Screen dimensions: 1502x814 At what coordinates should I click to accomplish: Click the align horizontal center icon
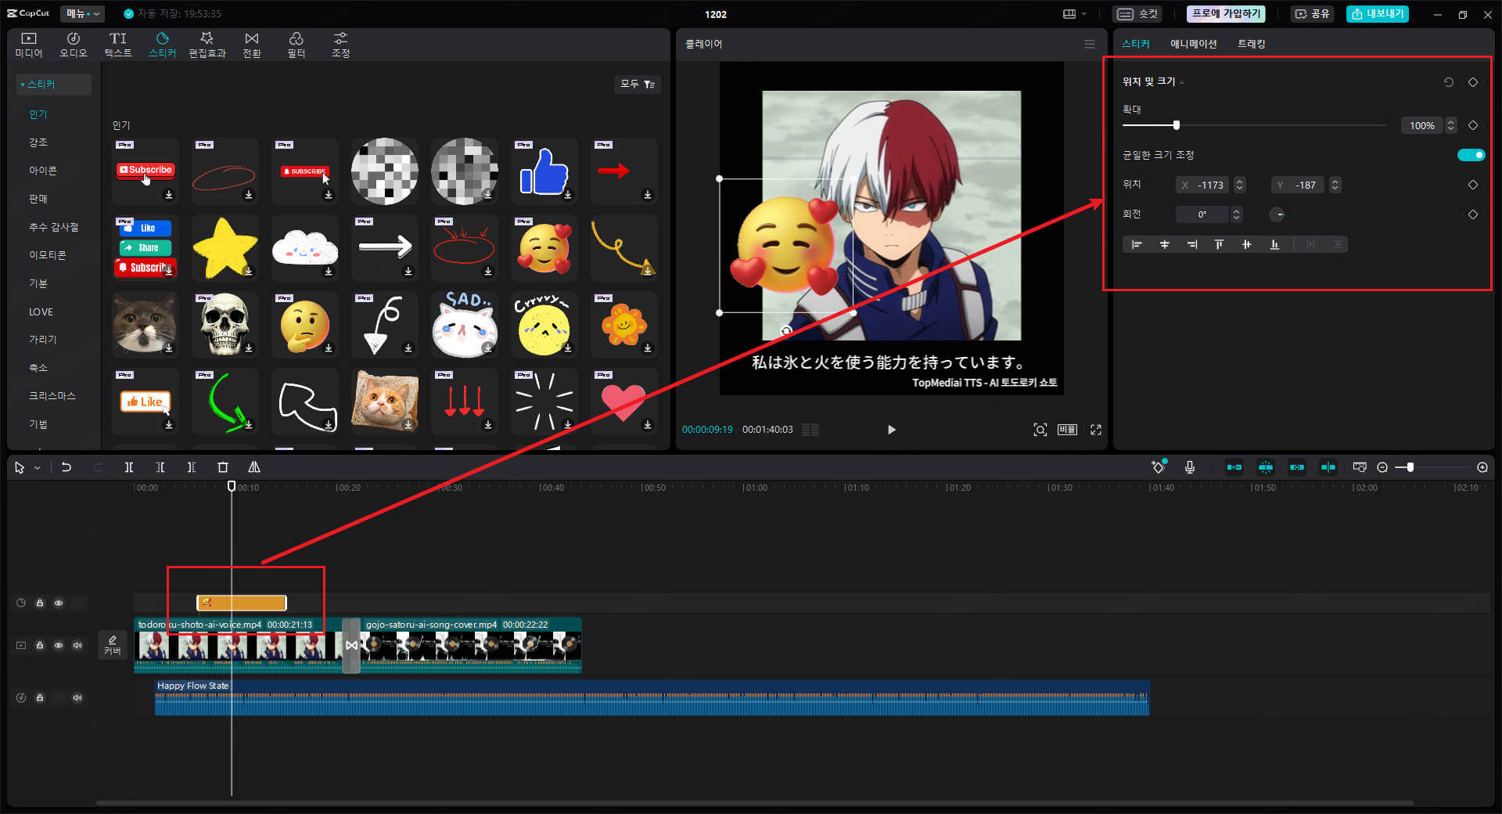1165,245
